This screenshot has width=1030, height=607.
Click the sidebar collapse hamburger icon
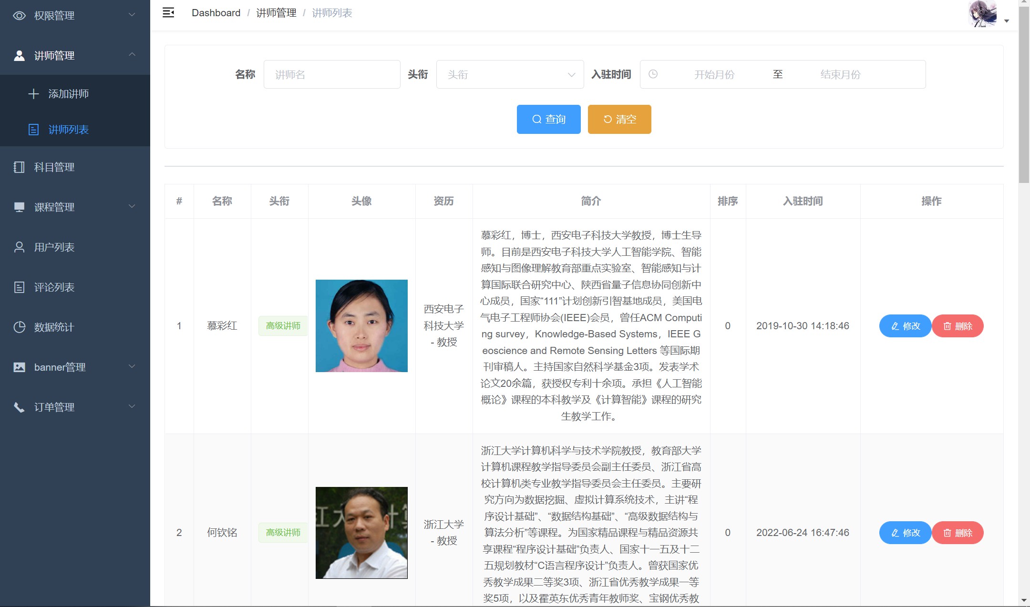click(168, 13)
